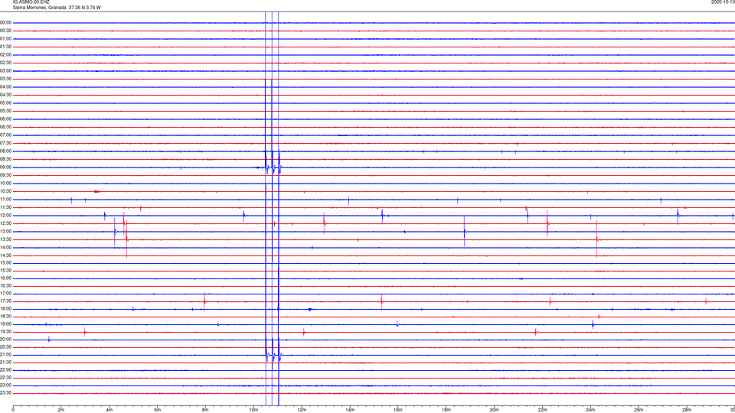Click the 07:30 row label
The height and width of the screenshot is (413, 735).
pos(6,143)
